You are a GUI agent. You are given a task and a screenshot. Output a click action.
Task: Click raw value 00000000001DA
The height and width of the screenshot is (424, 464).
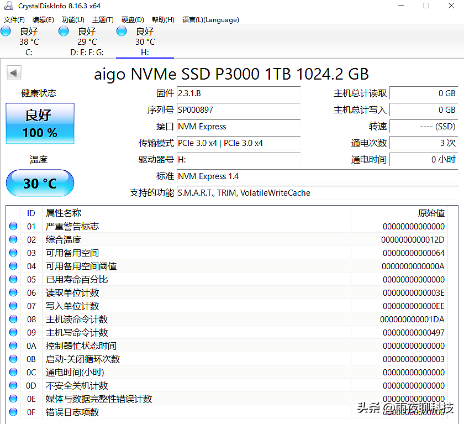coord(412,319)
